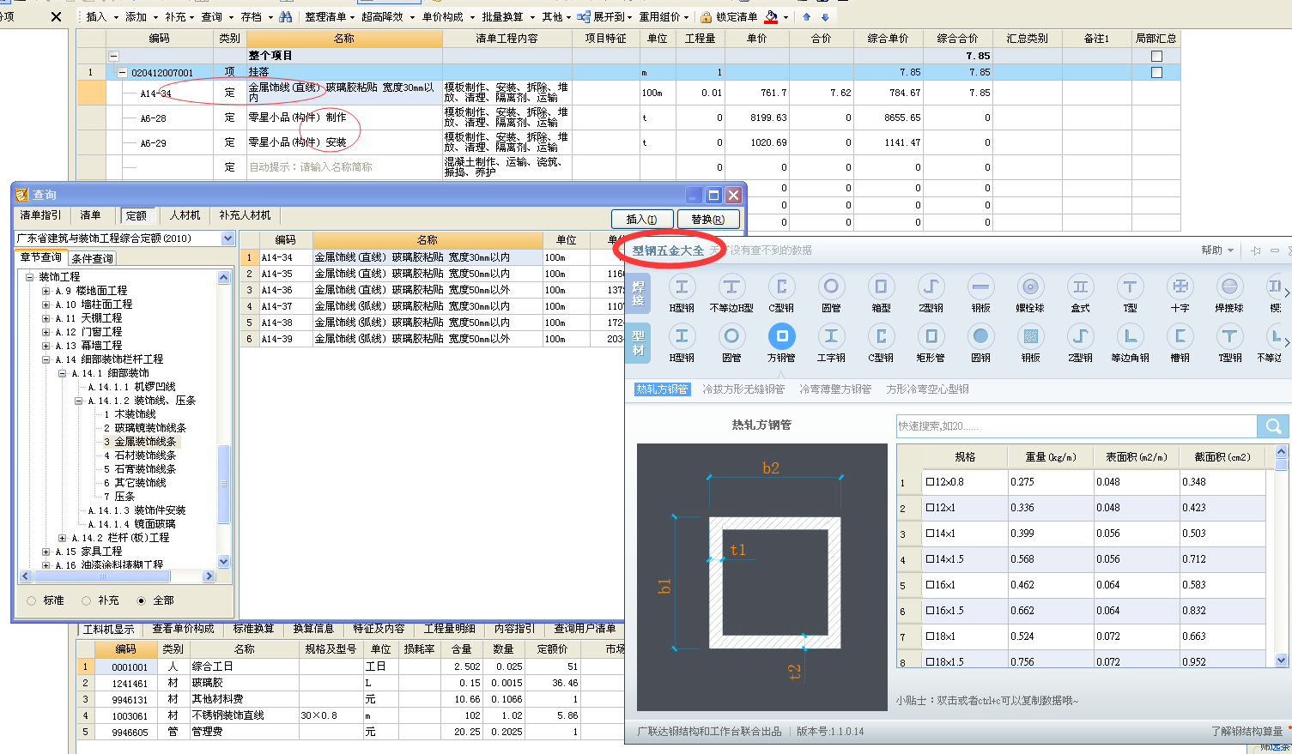Select 圆钢 round steel icon

click(980, 336)
